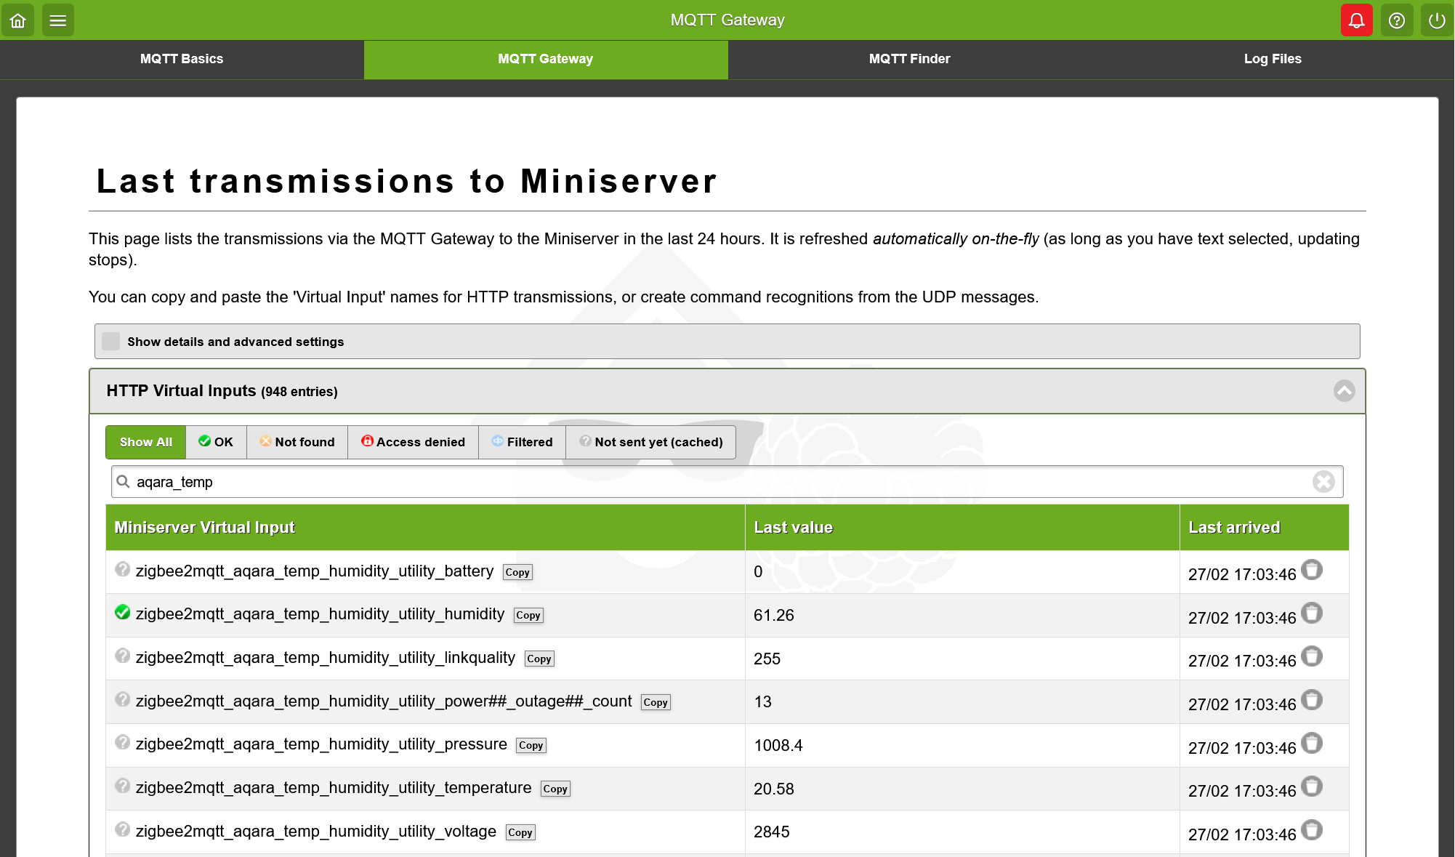Screen dimensions: 1455x857
Task: Copy the temperature virtual input name
Action: pos(555,789)
